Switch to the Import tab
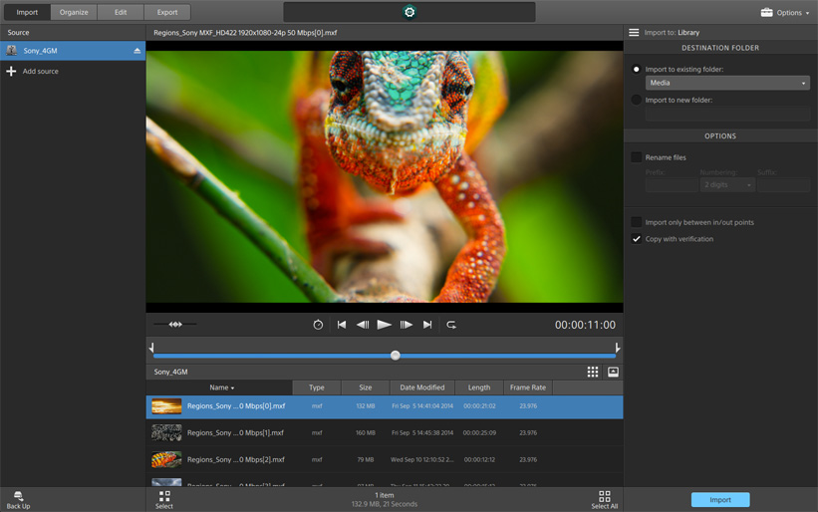Screen dimensions: 818x512 point(27,12)
